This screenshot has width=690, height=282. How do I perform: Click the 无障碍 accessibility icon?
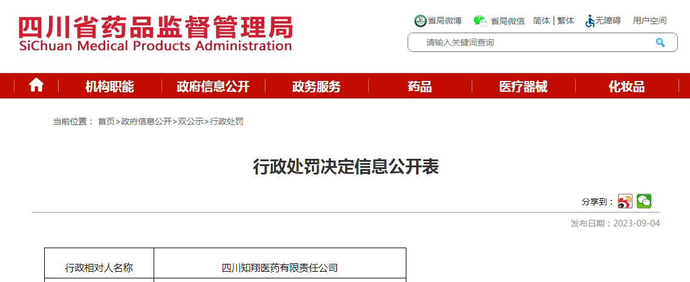coord(590,21)
